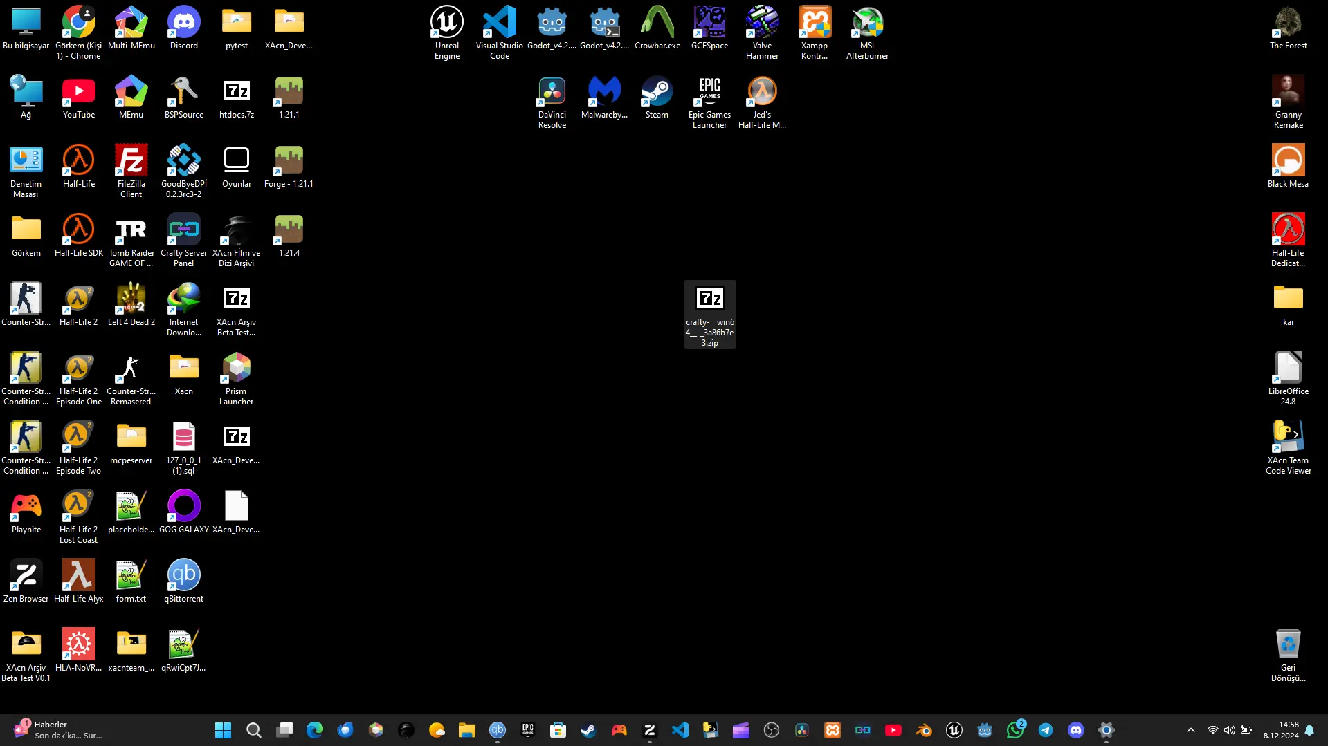Select GOG GALAXY desktop icon
This screenshot has height=746, width=1328.
[183, 512]
